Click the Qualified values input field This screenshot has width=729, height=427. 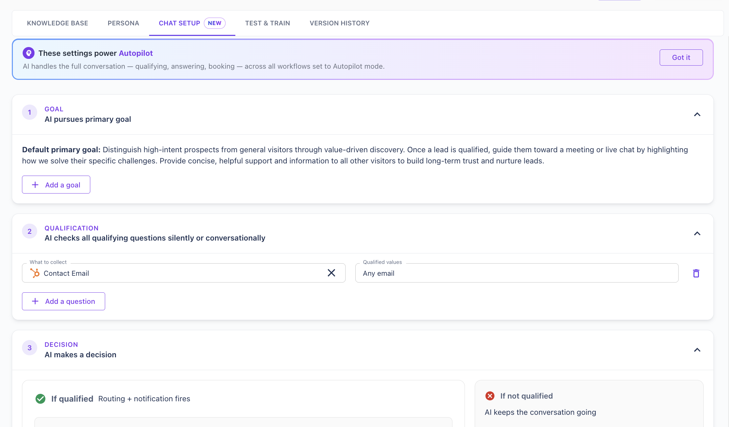517,273
